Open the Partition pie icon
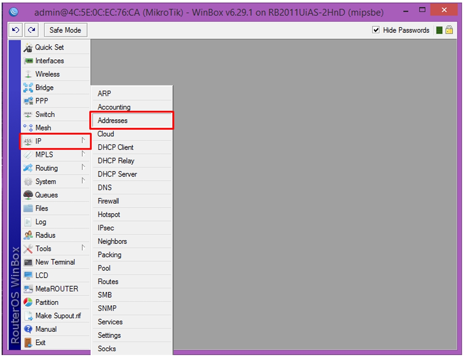This screenshot has width=465, height=358. click(x=28, y=302)
